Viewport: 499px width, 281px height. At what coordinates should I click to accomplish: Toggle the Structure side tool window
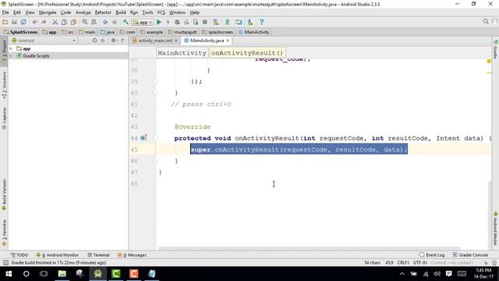pos(4,85)
